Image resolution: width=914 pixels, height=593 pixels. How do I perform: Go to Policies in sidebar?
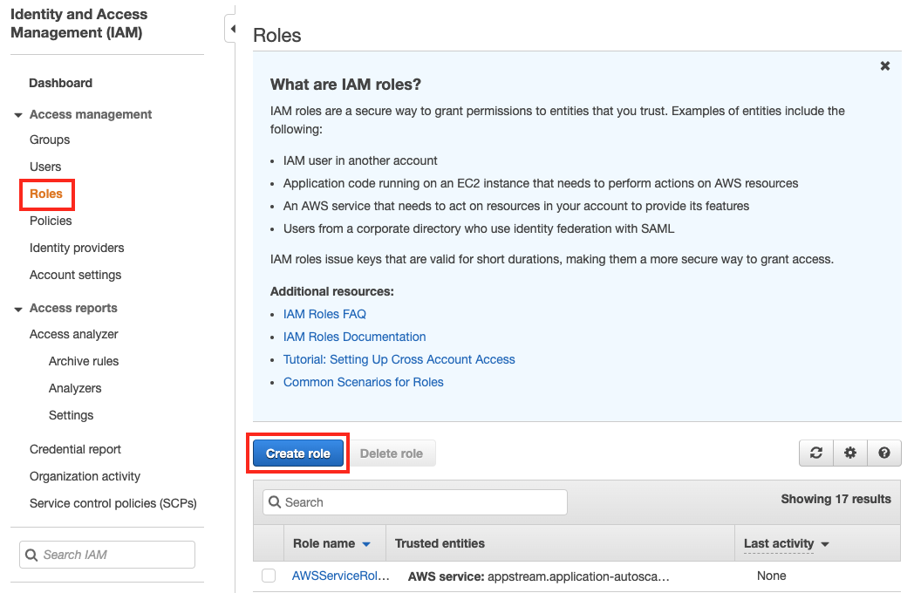coord(51,221)
